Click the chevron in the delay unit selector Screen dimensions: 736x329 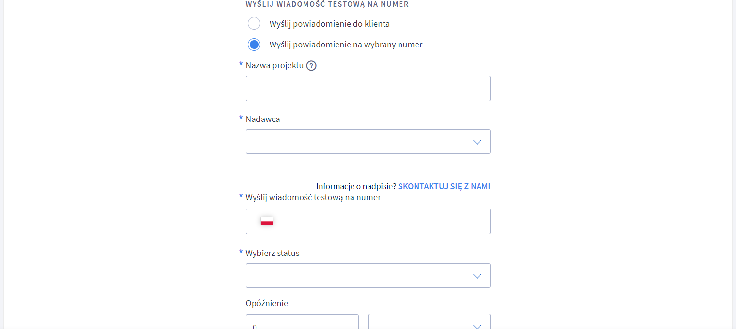477,326
